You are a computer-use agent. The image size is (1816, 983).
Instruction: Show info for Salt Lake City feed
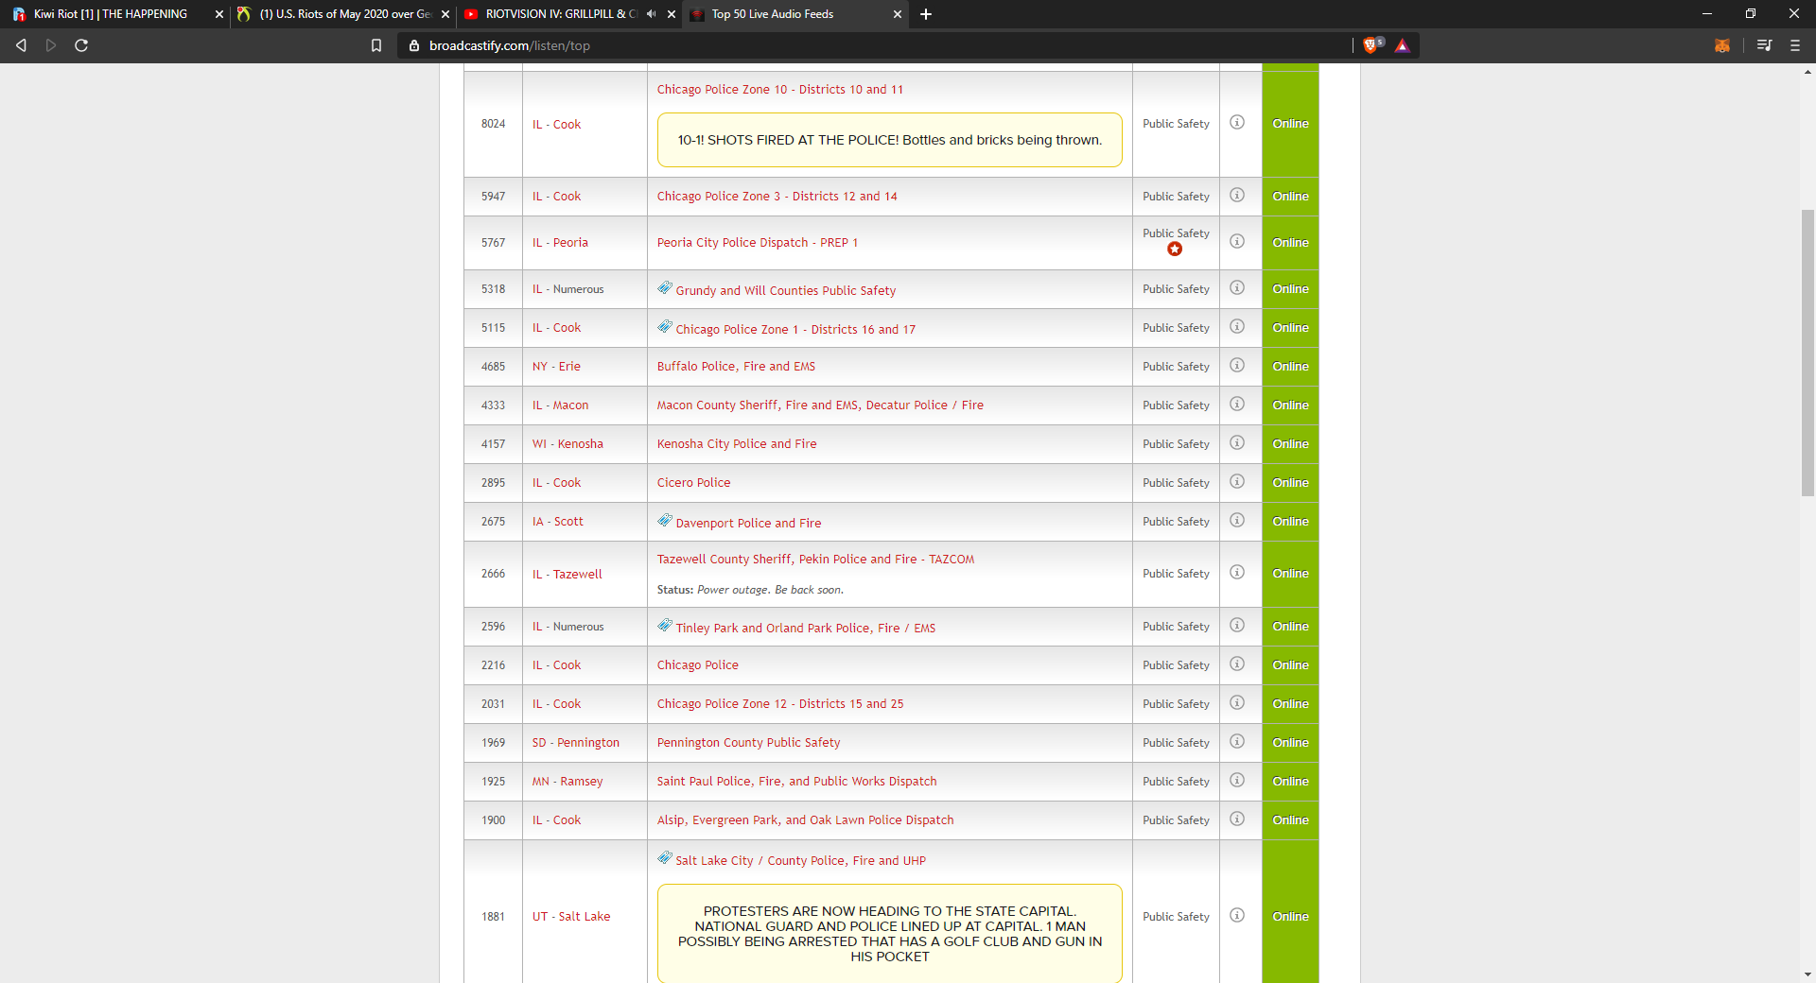(1237, 916)
